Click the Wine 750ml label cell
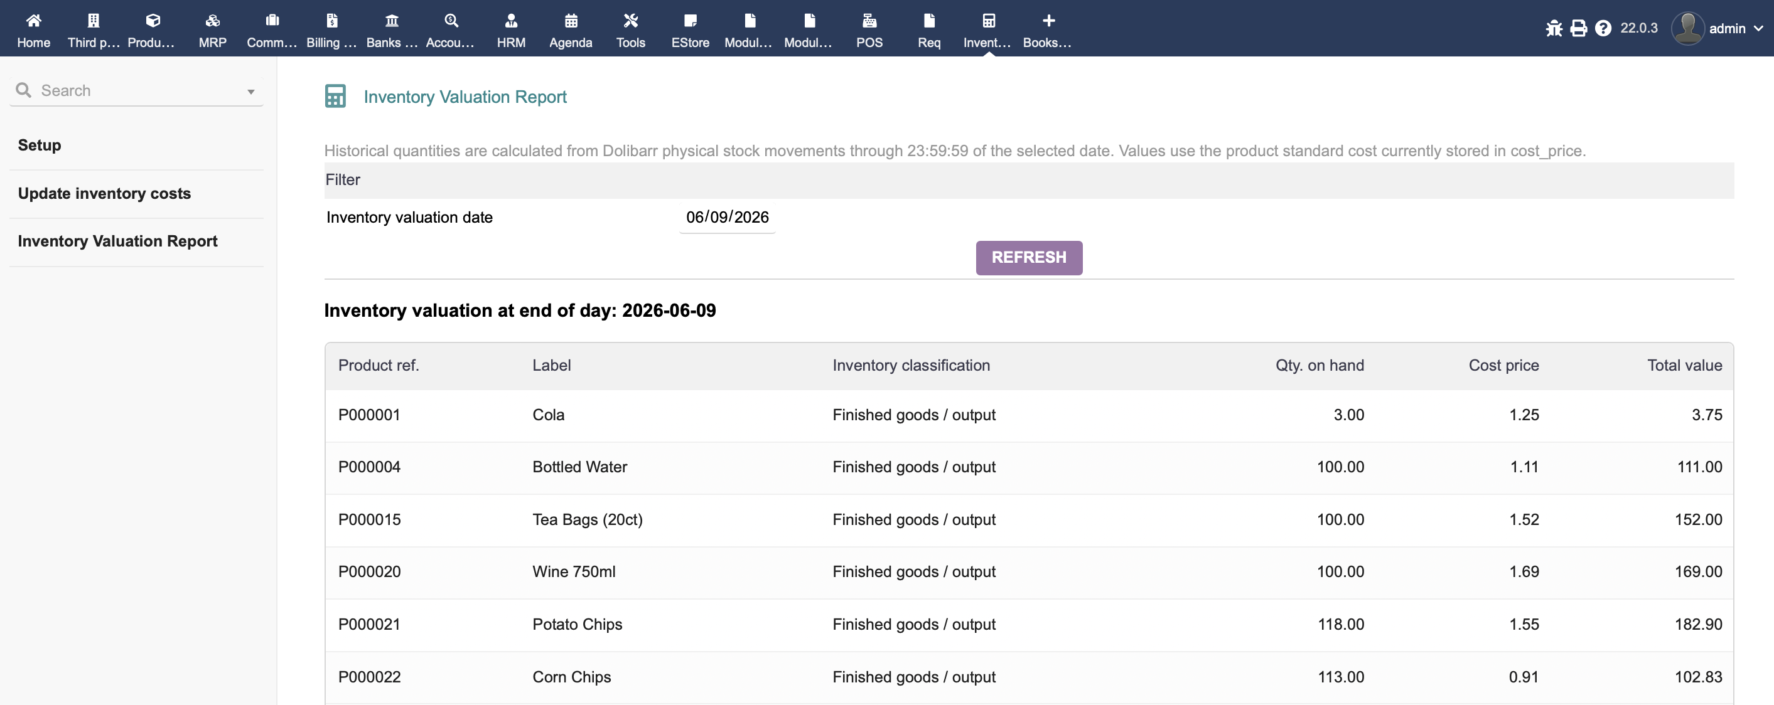 click(574, 571)
